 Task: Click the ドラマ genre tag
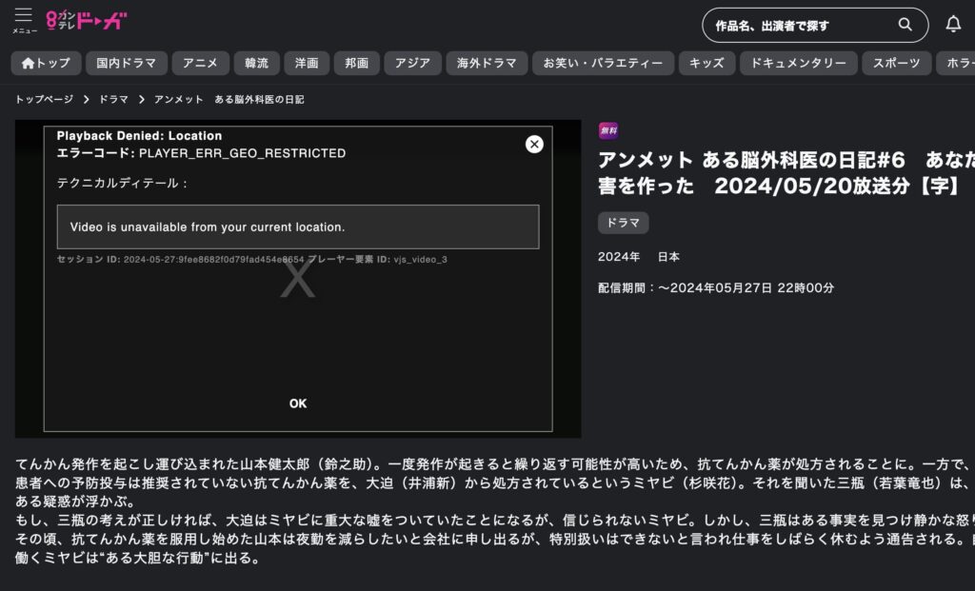pos(623,223)
